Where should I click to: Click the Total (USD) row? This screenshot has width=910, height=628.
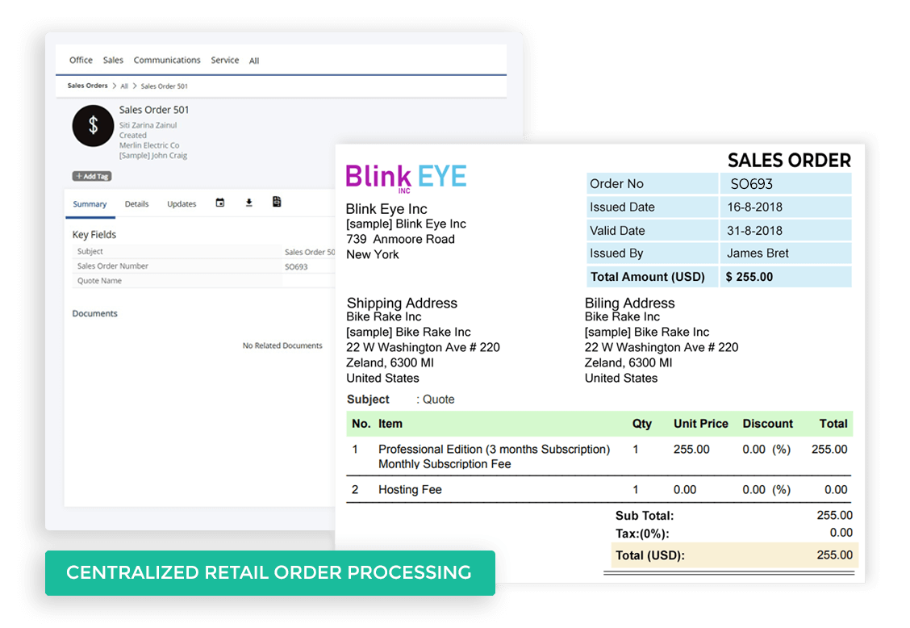pyautogui.click(x=733, y=555)
